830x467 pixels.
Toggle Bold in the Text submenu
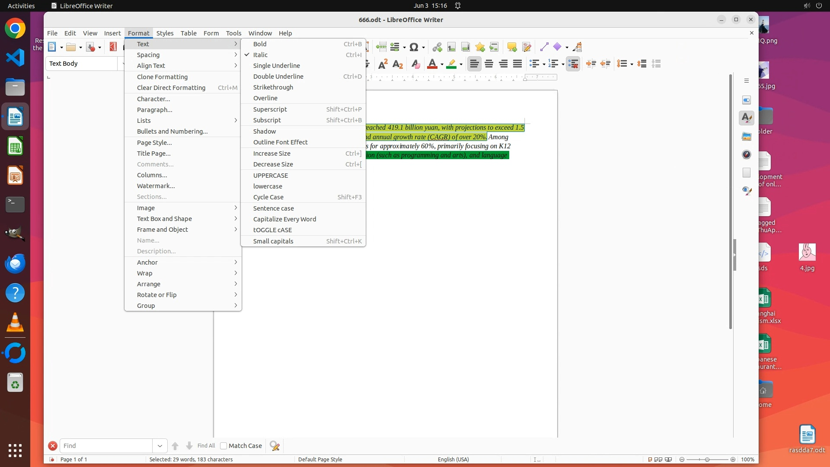tap(260, 44)
